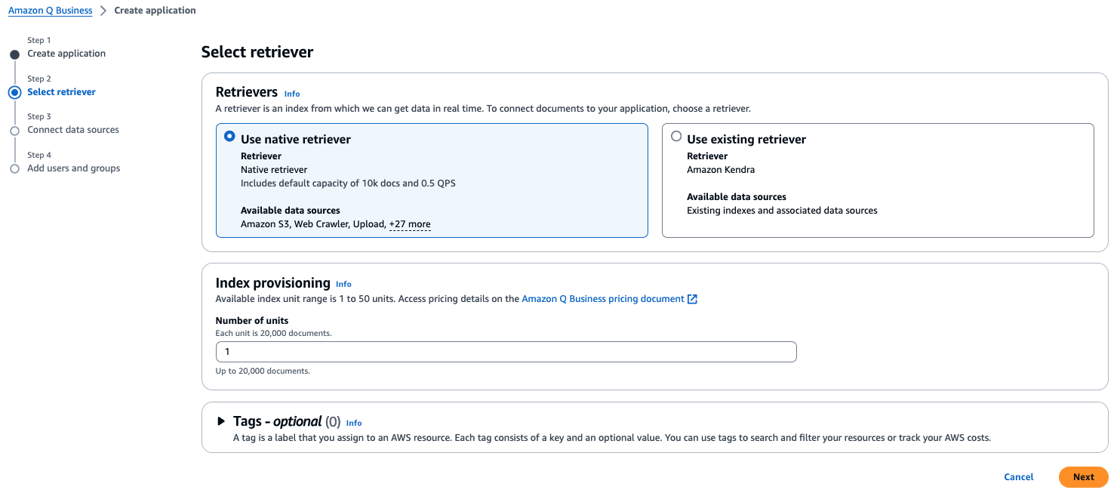This screenshot has width=1120, height=493.
Task: Click external link icon beside pricing document
Action: [x=692, y=299]
